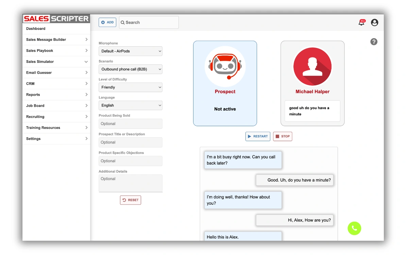408x255 pixels.
Task: Open the user account profile icon
Action: pos(374,22)
